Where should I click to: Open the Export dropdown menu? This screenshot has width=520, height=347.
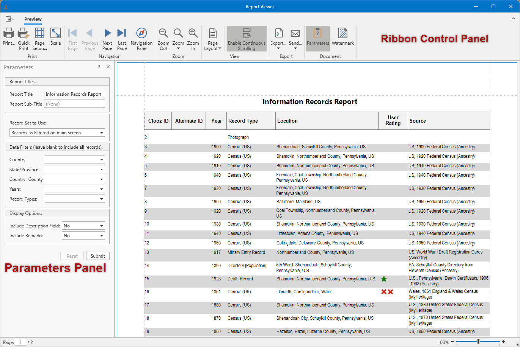tap(278, 48)
